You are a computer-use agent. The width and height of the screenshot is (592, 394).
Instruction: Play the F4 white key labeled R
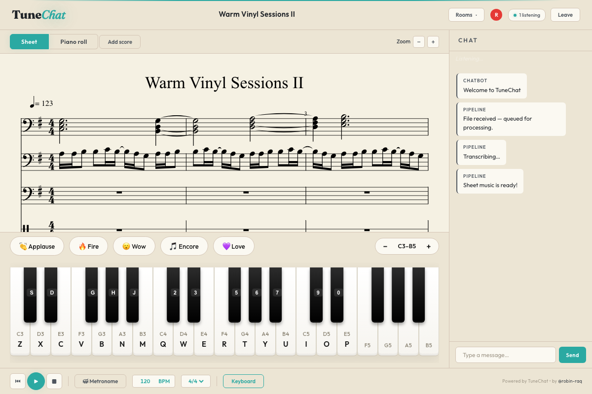tap(224, 340)
